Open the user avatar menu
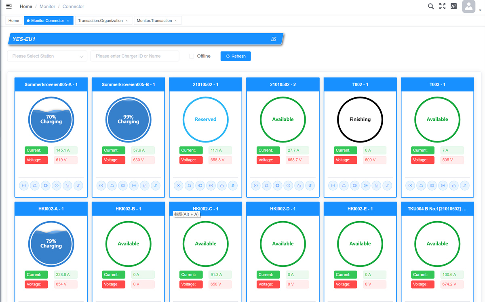Viewport: 485px width, 302px height. coord(469,6)
